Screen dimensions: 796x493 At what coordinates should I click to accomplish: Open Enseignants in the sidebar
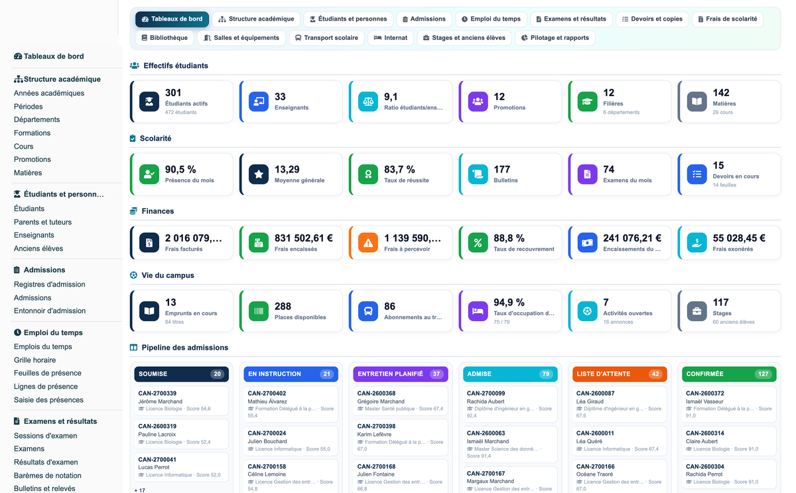click(34, 236)
